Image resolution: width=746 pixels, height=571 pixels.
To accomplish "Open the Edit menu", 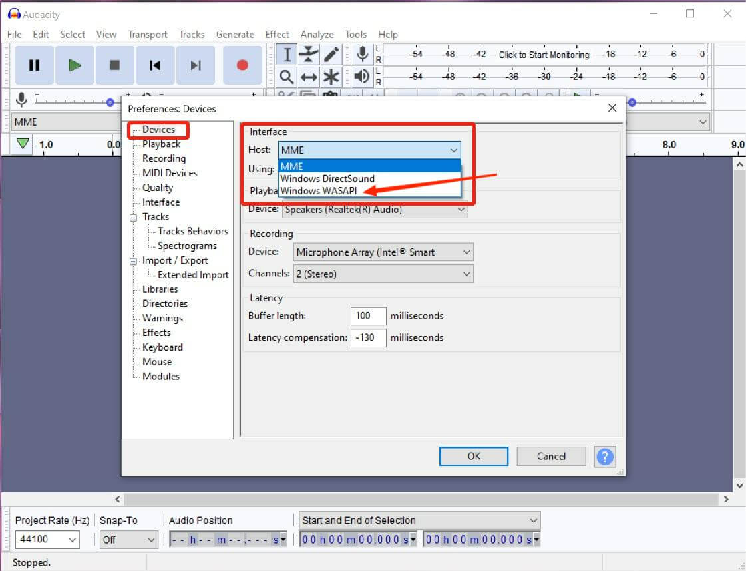I will pos(41,34).
